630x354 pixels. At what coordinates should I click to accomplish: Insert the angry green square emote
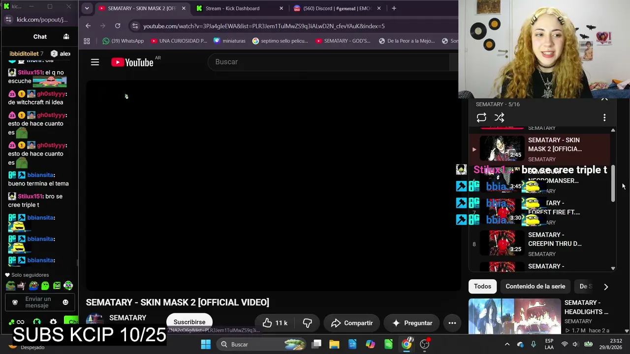(57, 286)
